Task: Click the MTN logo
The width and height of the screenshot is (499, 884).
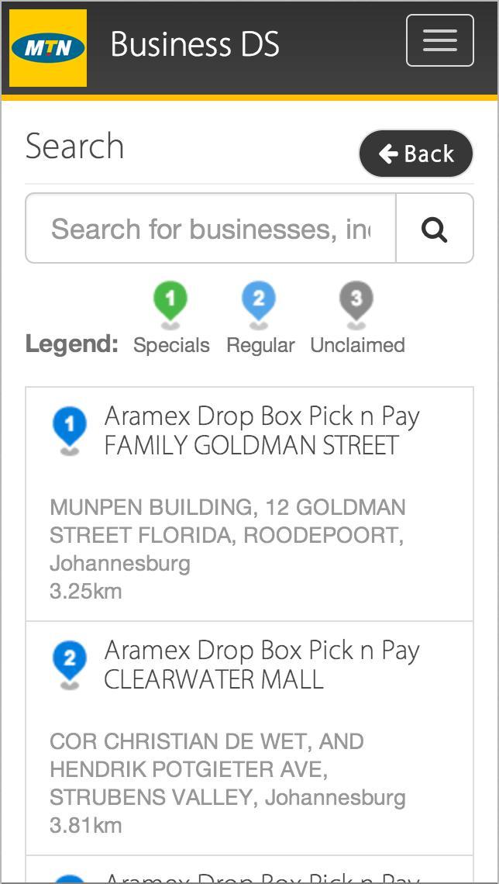Action: point(48,48)
